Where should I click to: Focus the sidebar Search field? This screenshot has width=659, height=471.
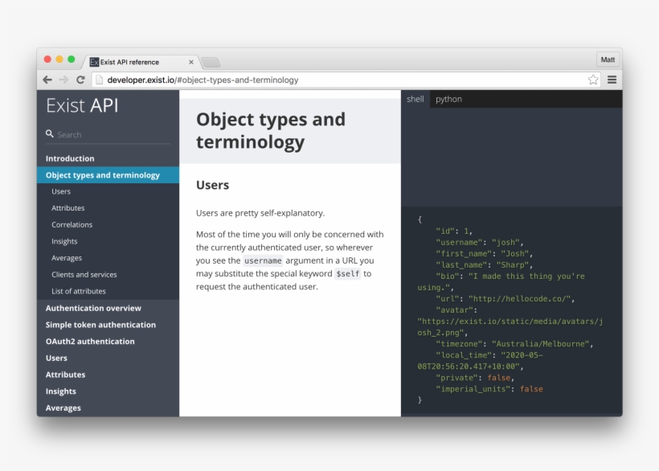click(x=108, y=134)
